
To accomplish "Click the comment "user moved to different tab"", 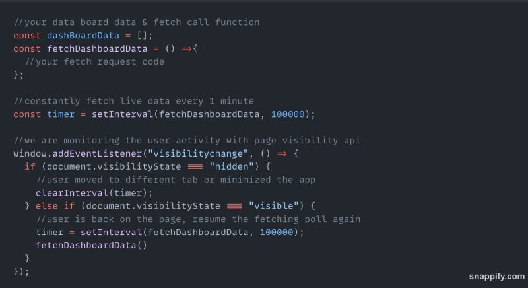I will pos(176,180).
